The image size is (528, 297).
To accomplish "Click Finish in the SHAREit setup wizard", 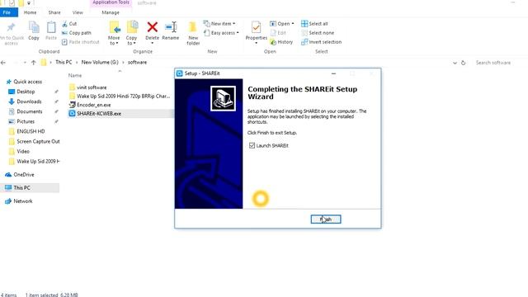I will pos(326,219).
